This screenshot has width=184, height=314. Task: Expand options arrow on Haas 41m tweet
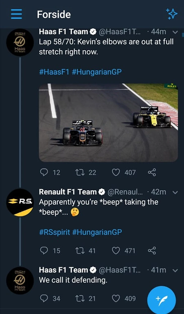pyautogui.click(x=176, y=270)
